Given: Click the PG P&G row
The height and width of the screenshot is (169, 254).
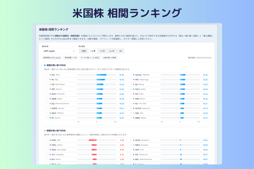Looking at the screenshot, I should click(85, 79).
